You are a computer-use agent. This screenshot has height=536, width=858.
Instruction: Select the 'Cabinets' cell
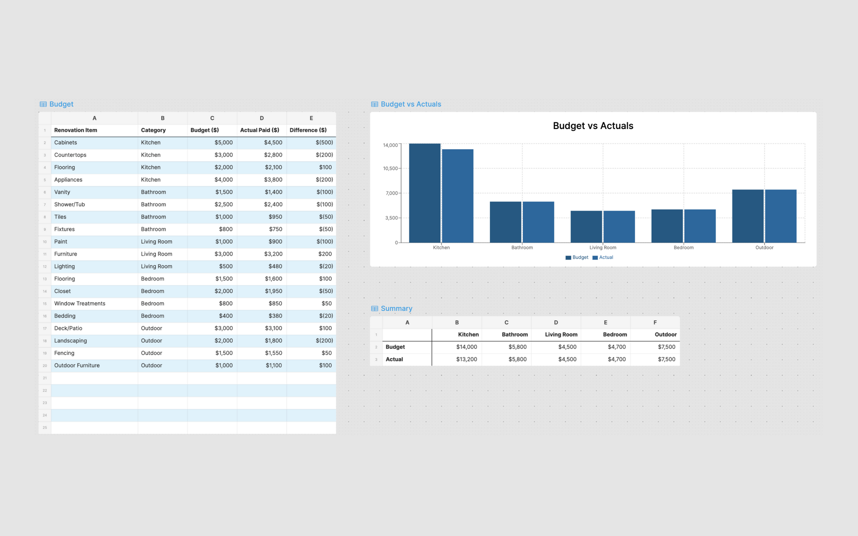[x=94, y=143]
